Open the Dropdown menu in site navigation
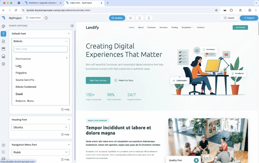 click(187, 27)
